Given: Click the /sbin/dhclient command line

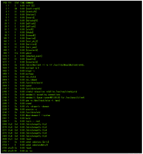Looking at the screenshot, I should tap(55, 65).
